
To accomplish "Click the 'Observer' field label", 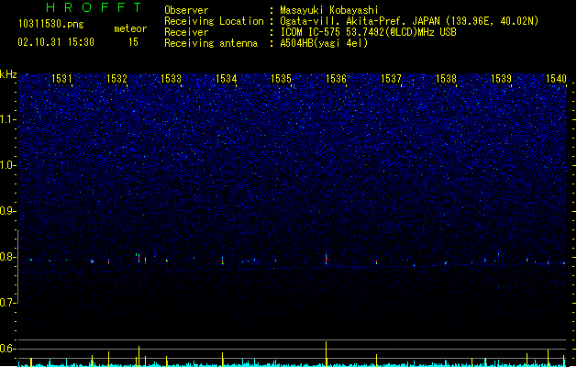I will [x=186, y=10].
